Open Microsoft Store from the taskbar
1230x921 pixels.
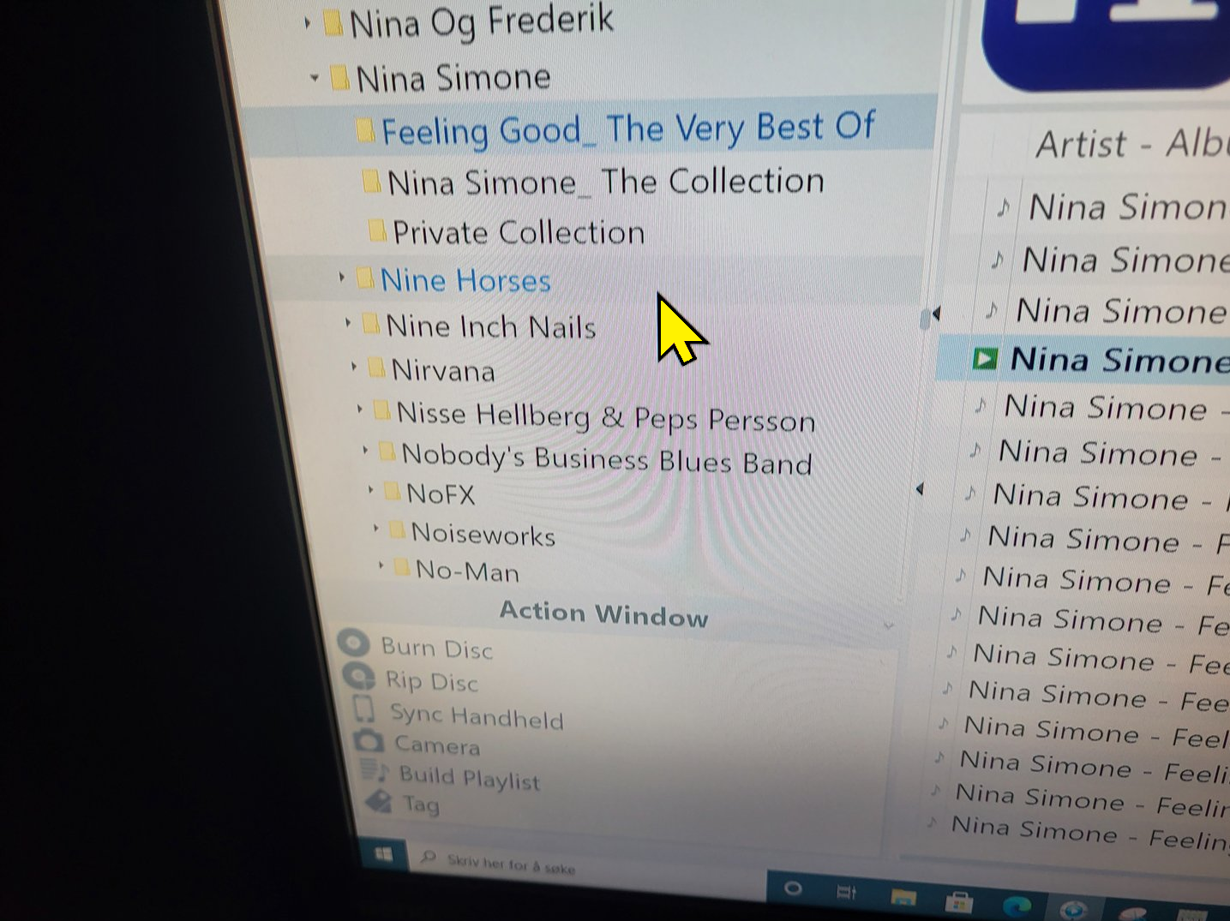tap(959, 901)
